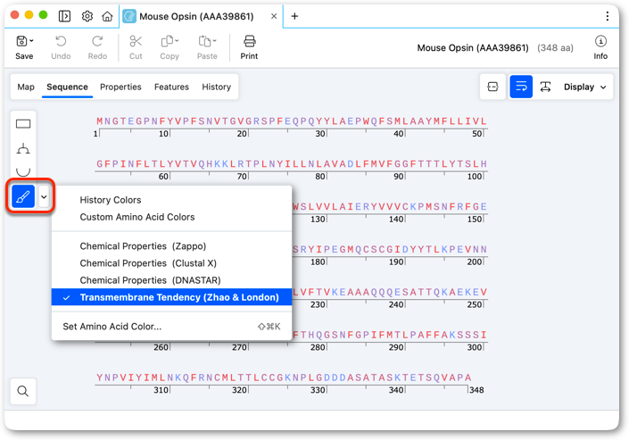Open the Properties tab
The height and width of the screenshot is (440, 637).
120,87
